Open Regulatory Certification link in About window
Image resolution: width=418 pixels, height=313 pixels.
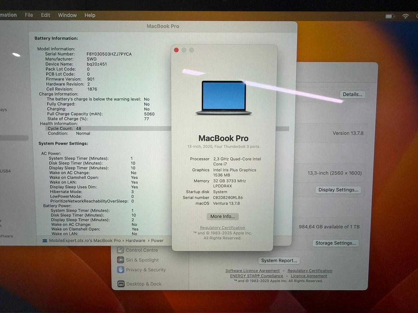[223, 228]
